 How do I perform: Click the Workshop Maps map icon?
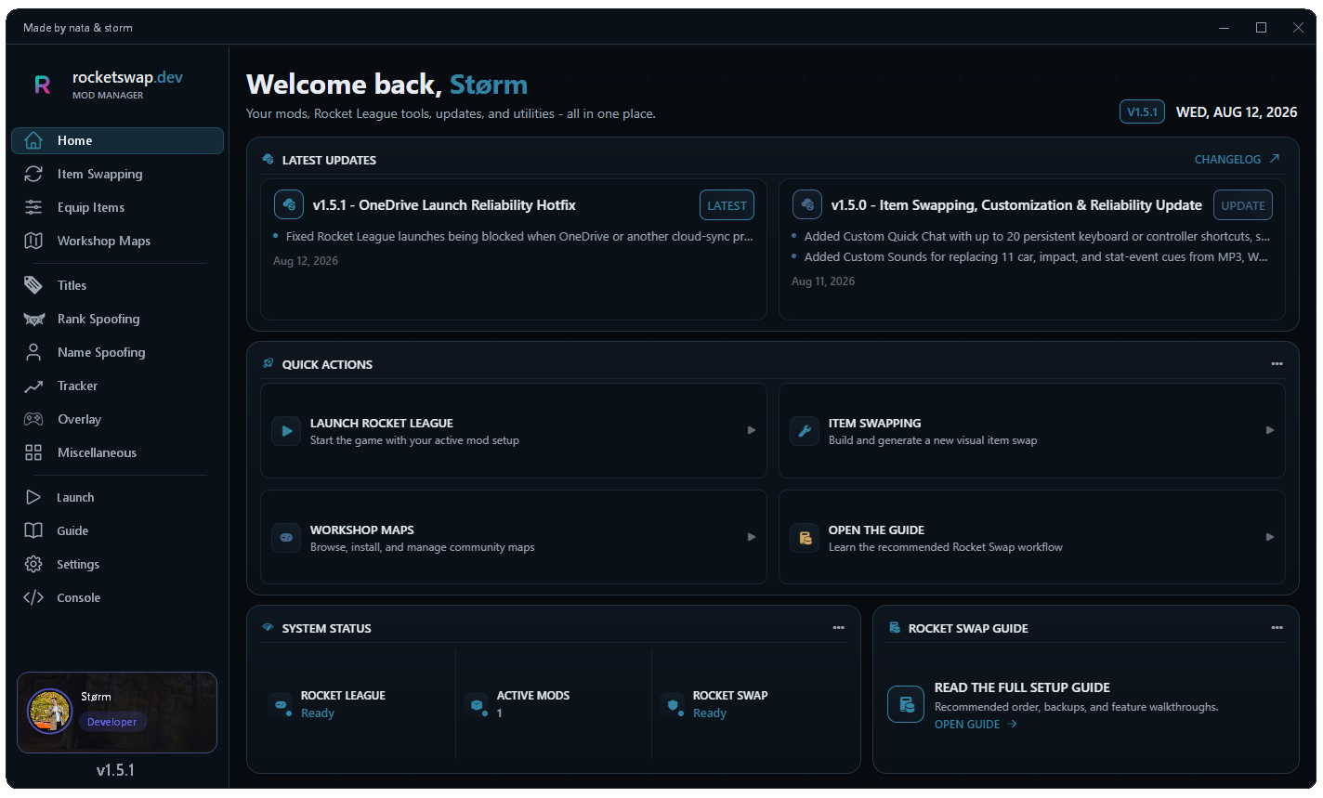pyautogui.click(x=33, y=241)
